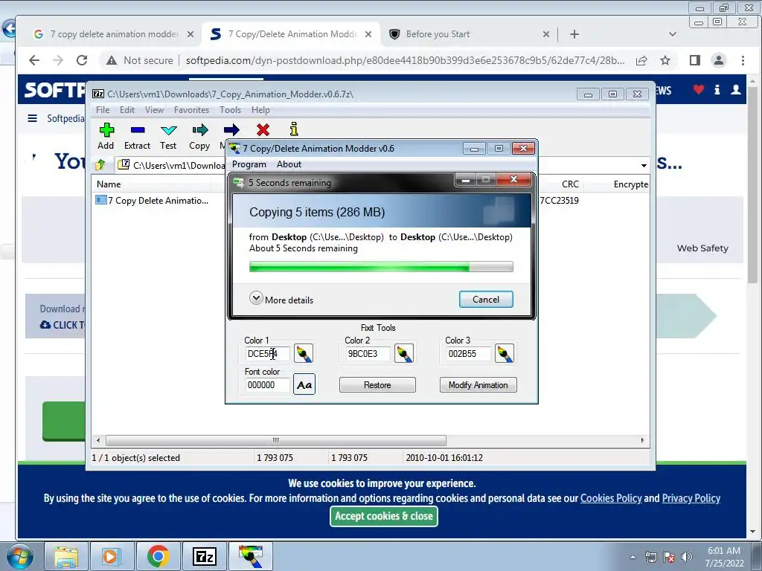
Task: Click the volume speaker tray icon
Action: [x=687, y=557]
